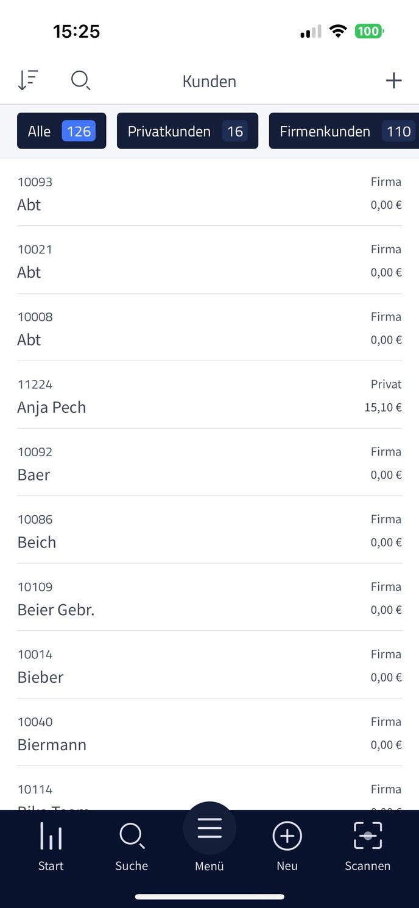
Task: Open customer 10021 Abt
Action: pyautogui.click(x=209, y=260)
